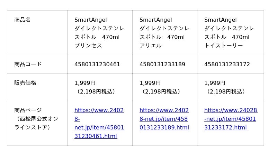Click 1,999円 price in the トイストーリー column
The image size is (277, 156).
click(x=215, y=83)
